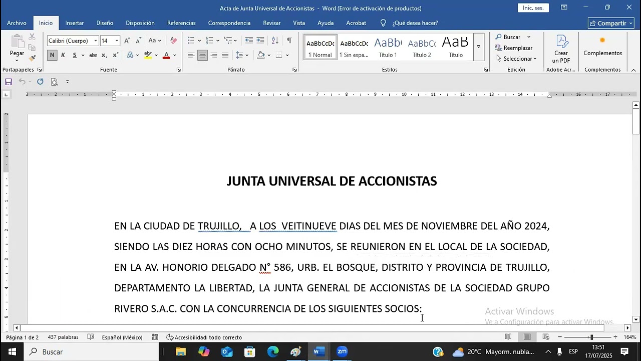The image size is (641, 361).
Task: Switch to the Insertar tab
Action: click(x=75, y=23)
